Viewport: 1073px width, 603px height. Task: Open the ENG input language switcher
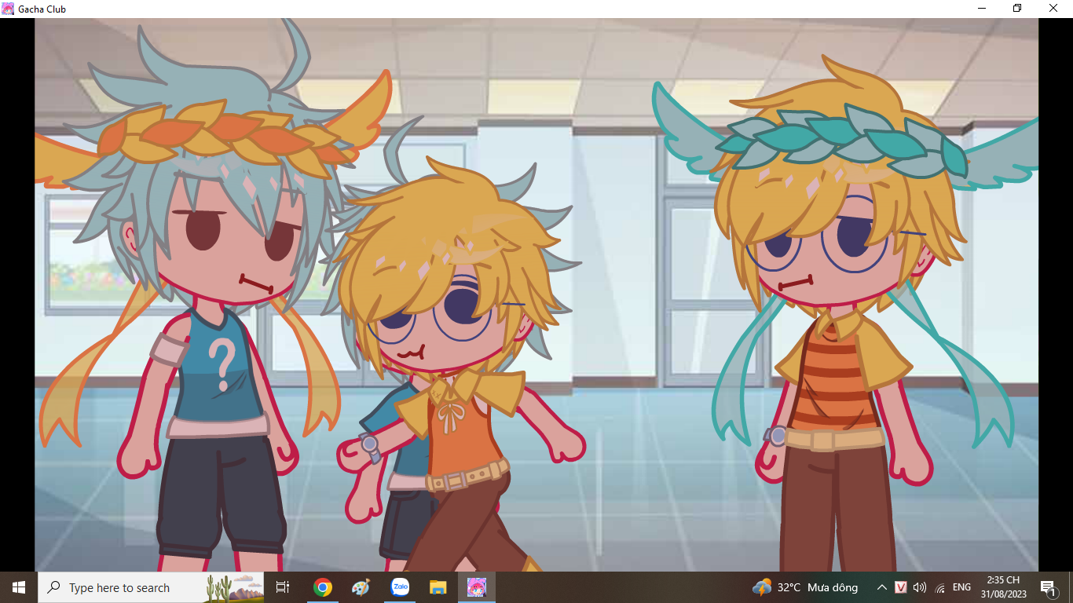961,587
